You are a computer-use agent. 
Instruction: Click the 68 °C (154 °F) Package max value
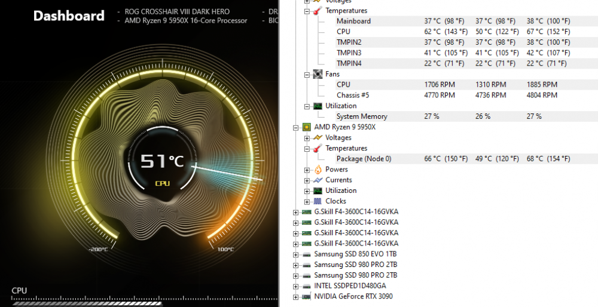click(548, 159)
